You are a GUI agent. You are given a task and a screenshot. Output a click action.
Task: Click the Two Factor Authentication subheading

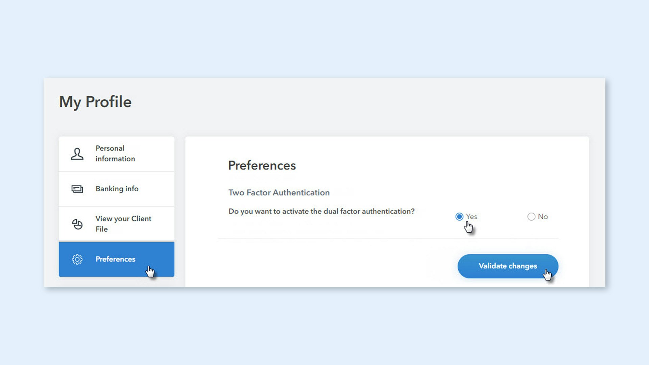click(x=279, y=193)
